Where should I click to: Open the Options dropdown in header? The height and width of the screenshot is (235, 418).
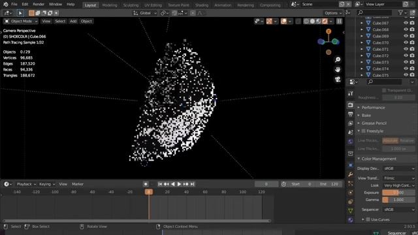[332, 13]
